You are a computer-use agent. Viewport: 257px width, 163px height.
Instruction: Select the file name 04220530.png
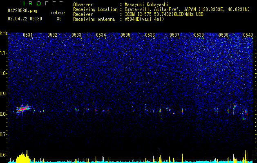click(x=22, y=11)
